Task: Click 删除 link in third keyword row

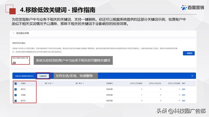Action: [x=184, y=101]
